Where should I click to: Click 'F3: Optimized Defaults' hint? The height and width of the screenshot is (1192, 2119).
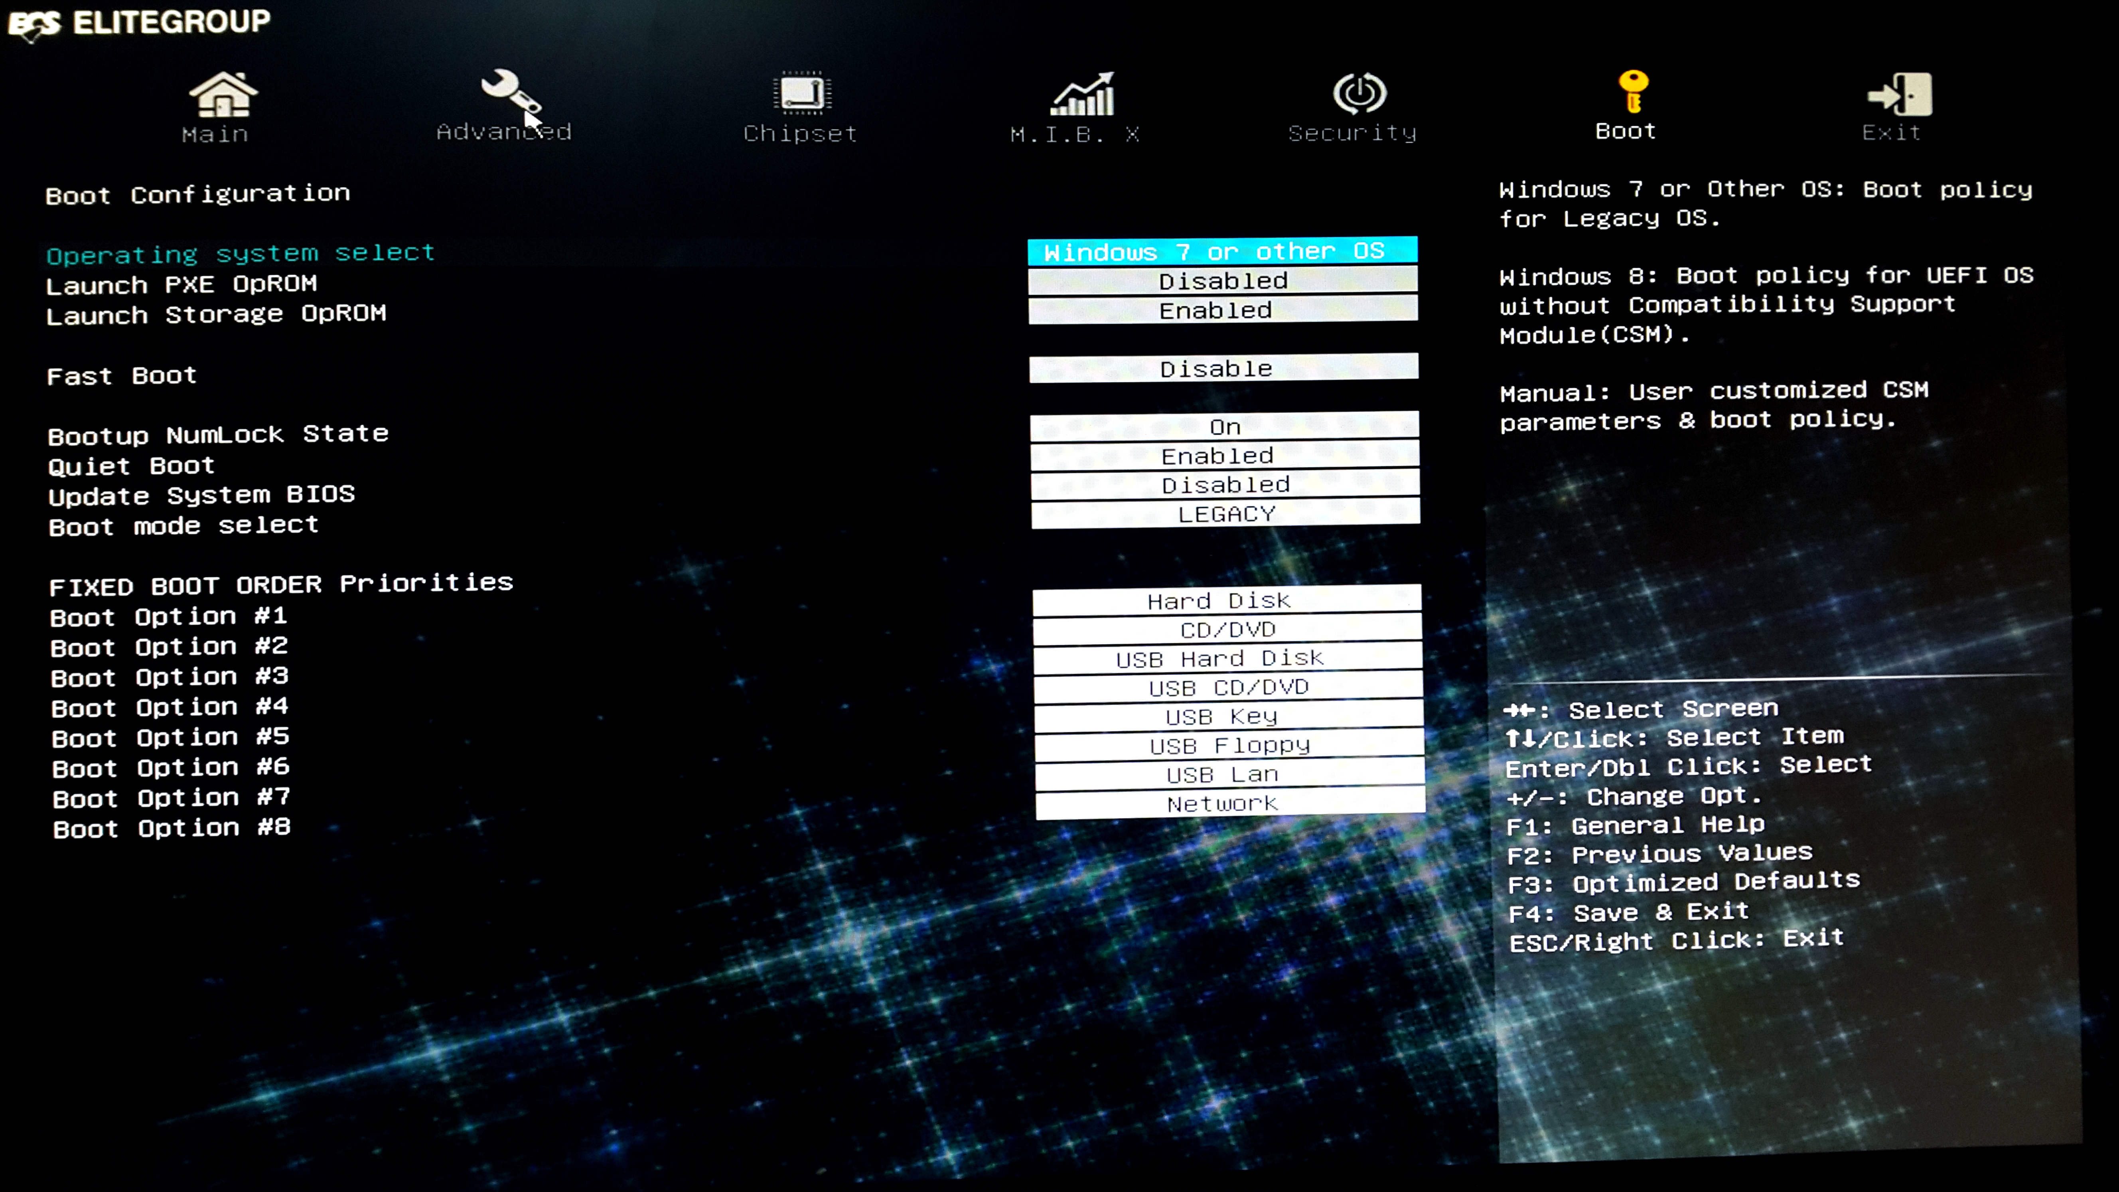click(1684, 883)
